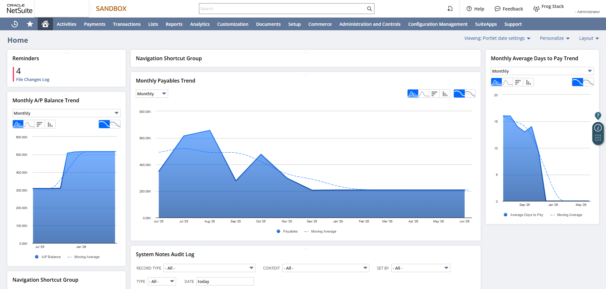The image size is (606, 289).
Task: Toggle Payables legend series
Action: coord(287,231)
